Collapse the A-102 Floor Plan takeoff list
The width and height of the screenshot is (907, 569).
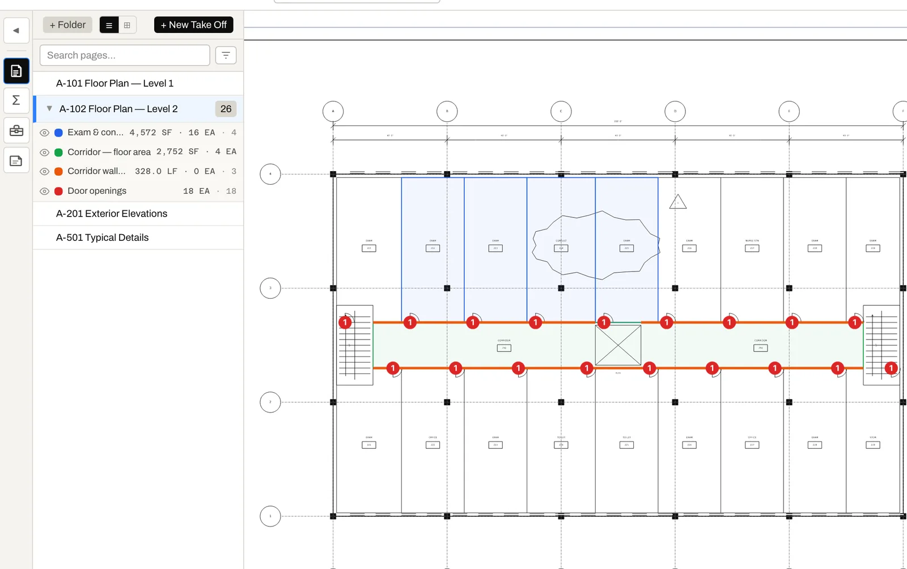point(49,108)
